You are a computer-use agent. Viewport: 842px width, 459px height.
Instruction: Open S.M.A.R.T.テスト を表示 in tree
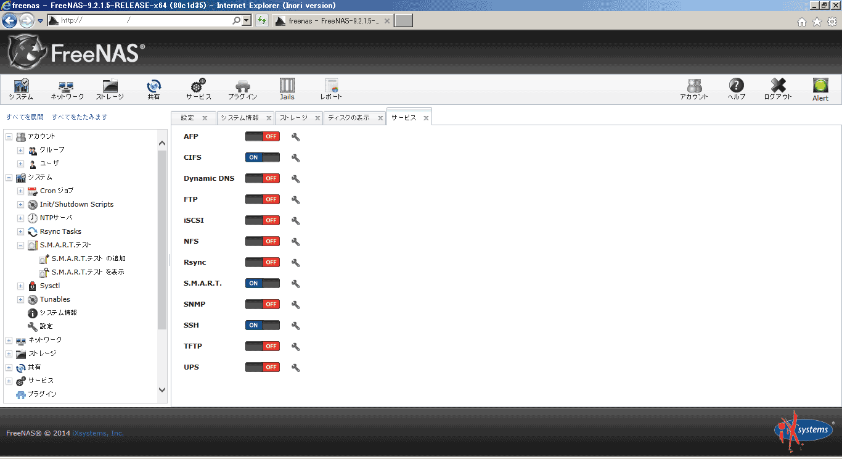88,272
